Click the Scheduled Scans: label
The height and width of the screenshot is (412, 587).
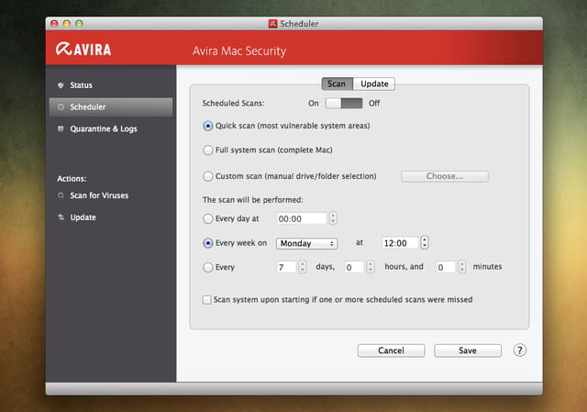pos(233,104)
